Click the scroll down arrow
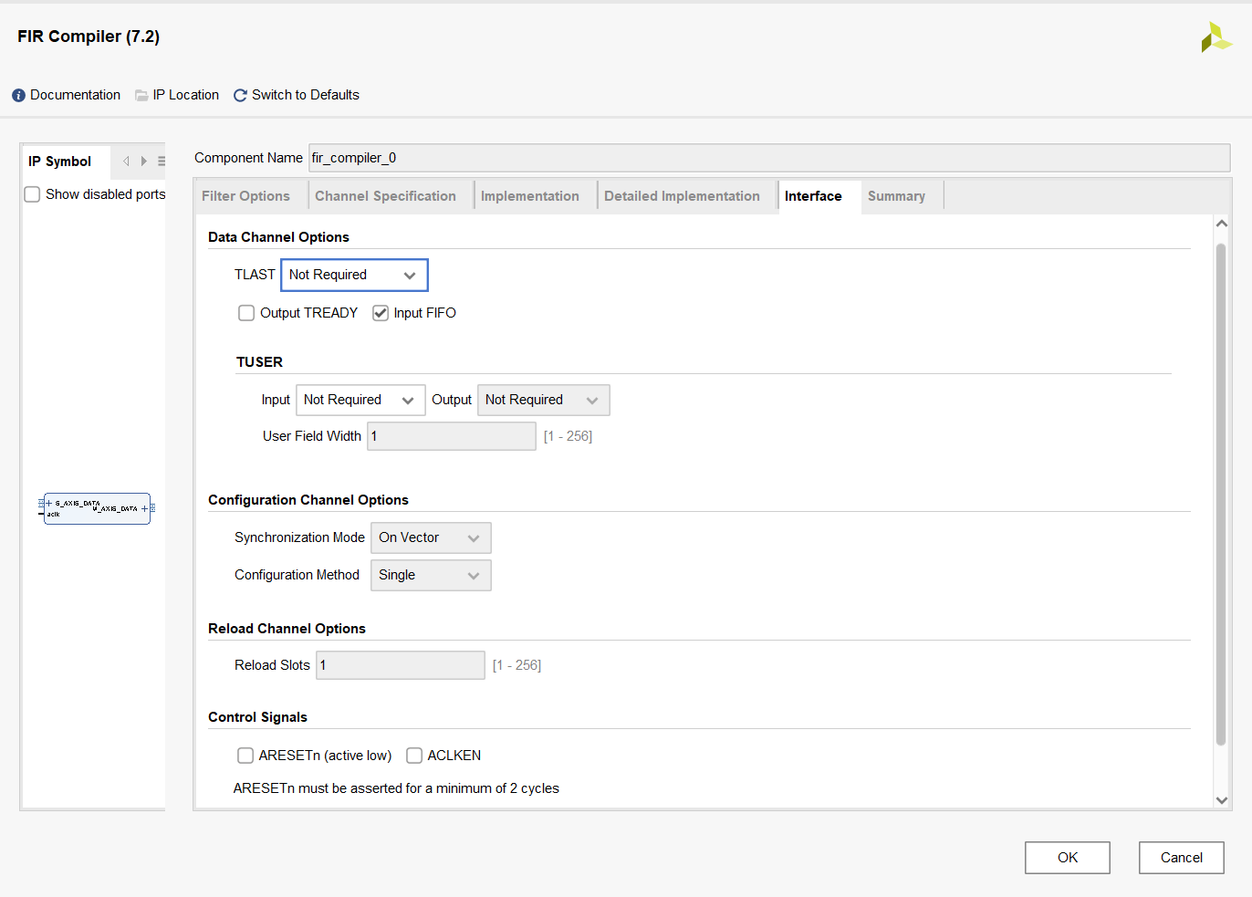The image size is (1252, 897). pos(1222,800)
